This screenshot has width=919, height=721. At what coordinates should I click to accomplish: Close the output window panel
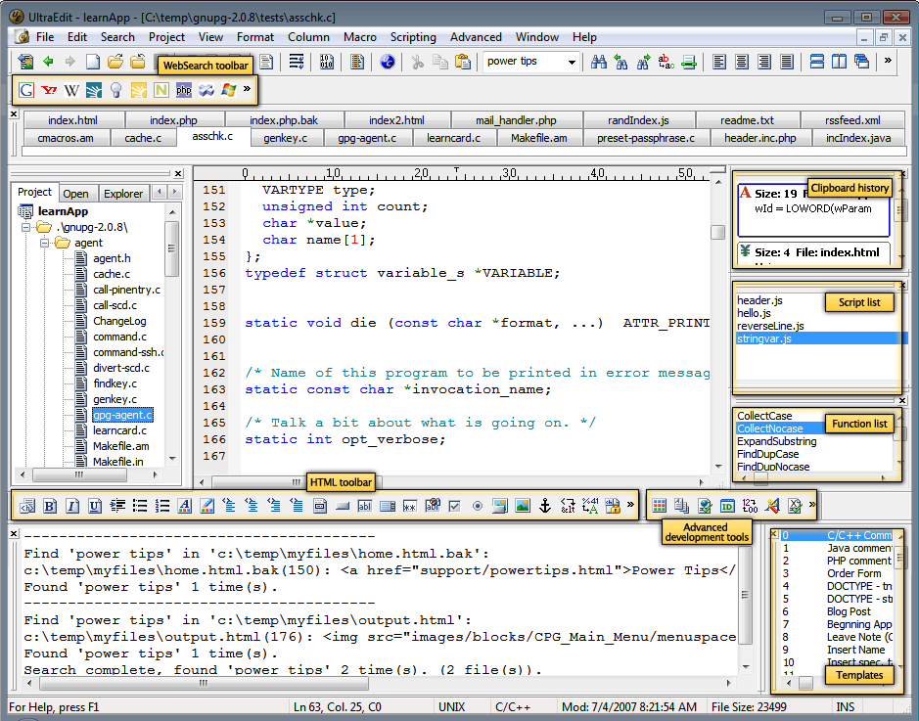tap(14, 532)
